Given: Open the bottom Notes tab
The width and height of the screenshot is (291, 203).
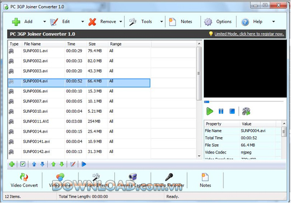Looking at the screenshot, I should click(205, 180).
